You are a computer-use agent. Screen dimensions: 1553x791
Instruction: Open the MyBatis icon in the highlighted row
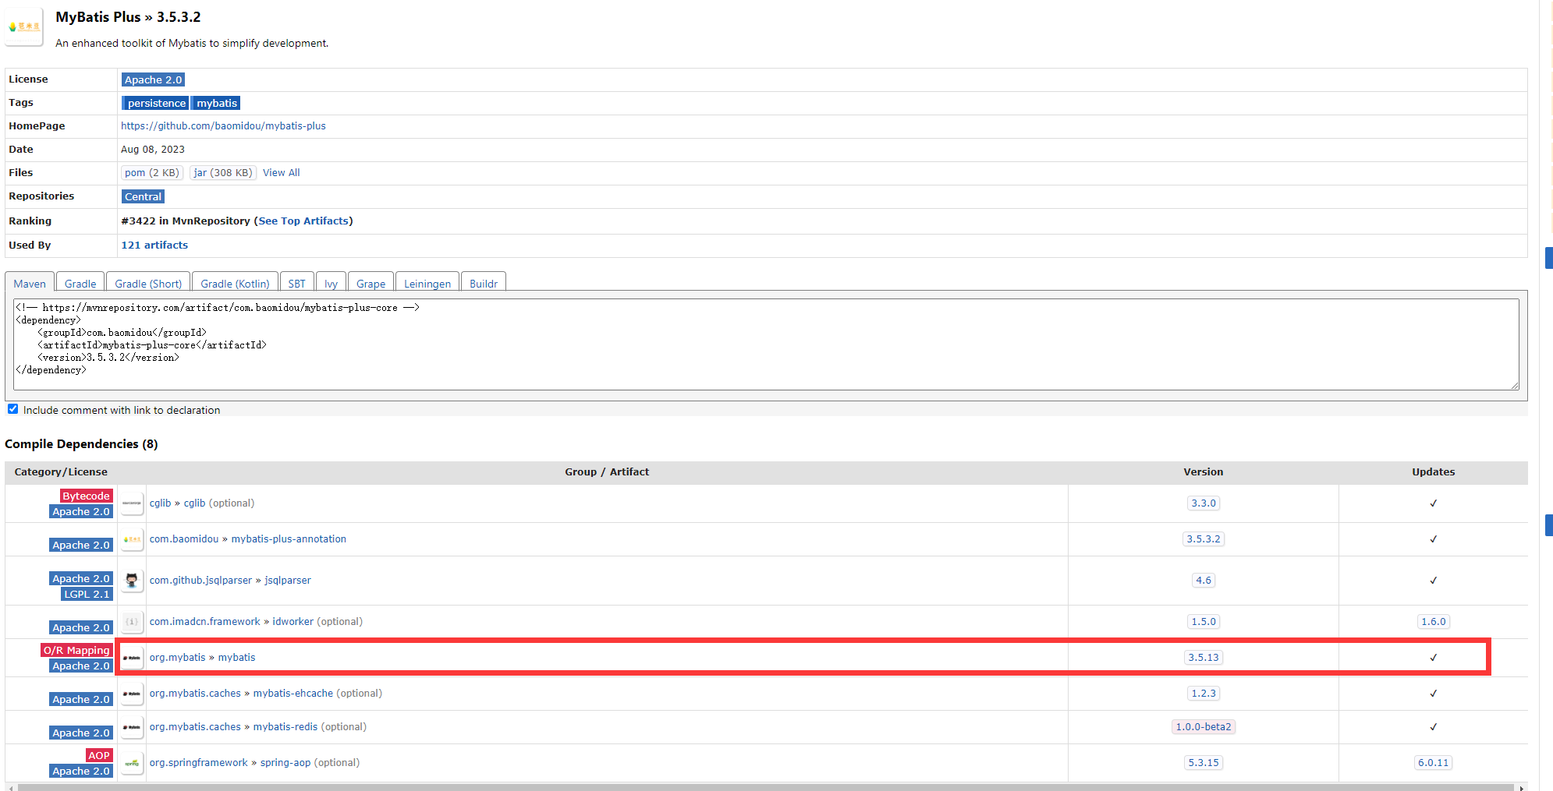pyautogui.click(x=132, y=657)
